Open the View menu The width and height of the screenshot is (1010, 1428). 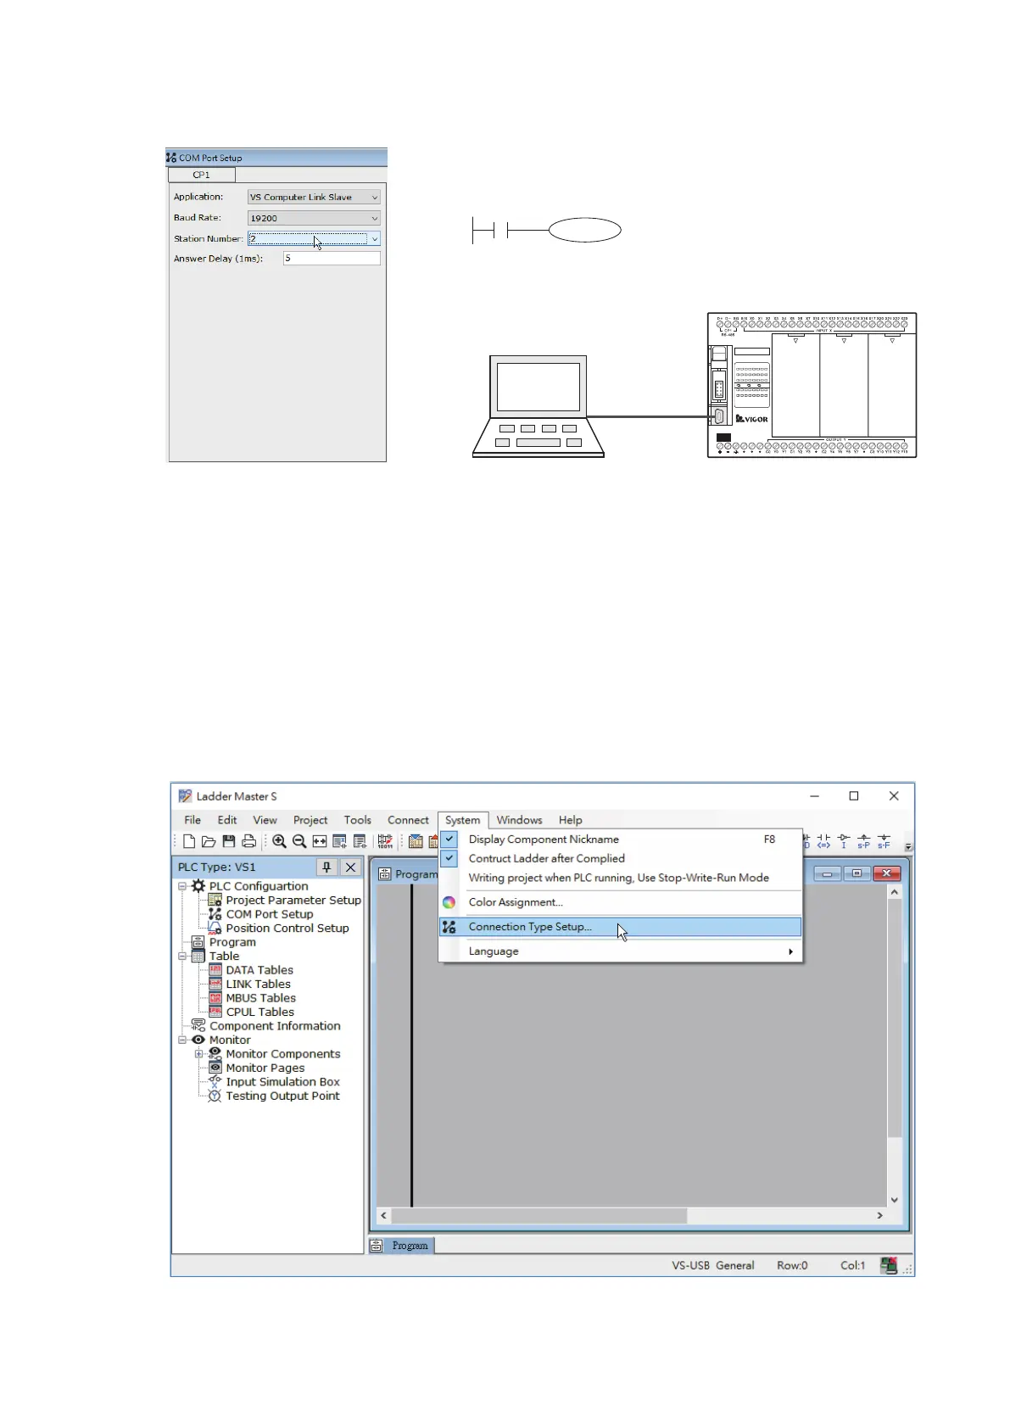265,820
